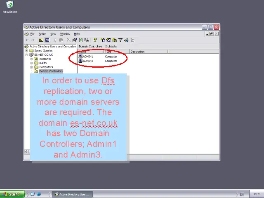Click the greyed Add to group icon
The height and width of the screenshot is (198, 264).
coord(133,40)
